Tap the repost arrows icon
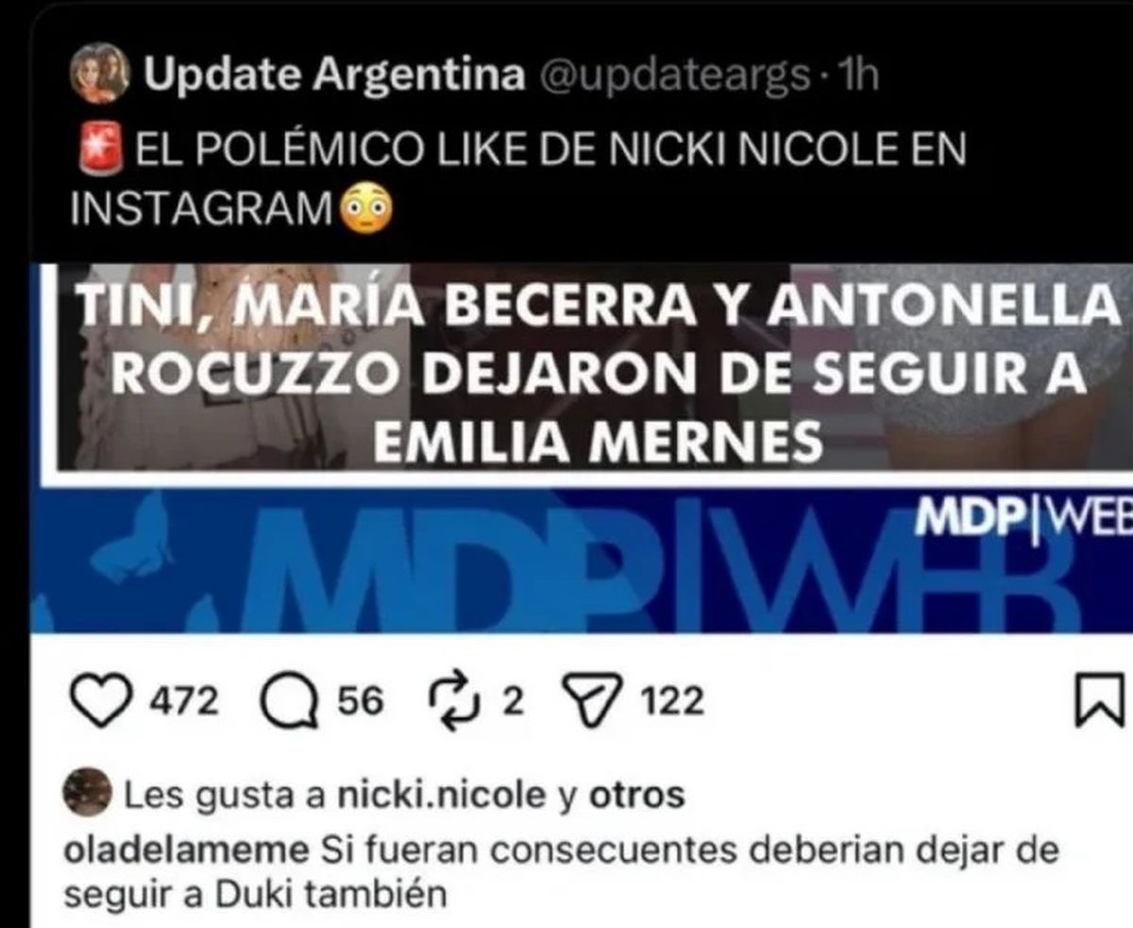This screenshot has width=1133, height=928. [457, 702]
